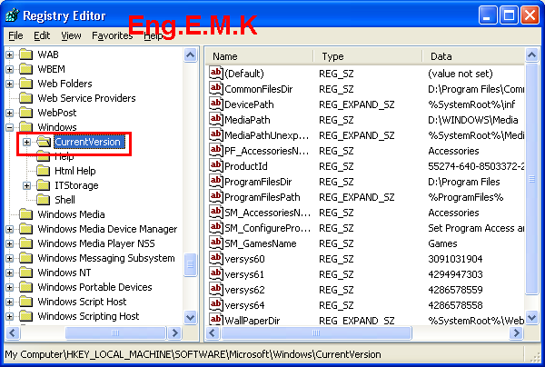The width and height of the screenshot is (545, 367).
Task: Click the Web Service Providers folder icon
Action: coord(26,98)
